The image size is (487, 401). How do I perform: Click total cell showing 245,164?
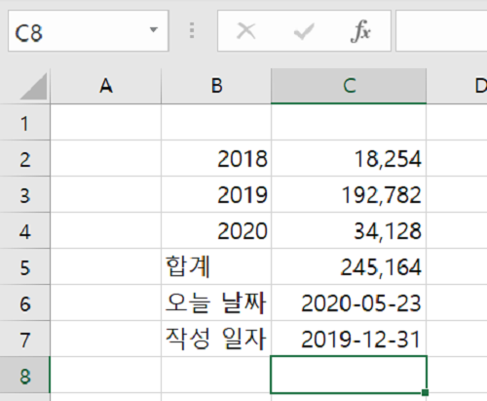pyautogui.click(x=349, y=267)
